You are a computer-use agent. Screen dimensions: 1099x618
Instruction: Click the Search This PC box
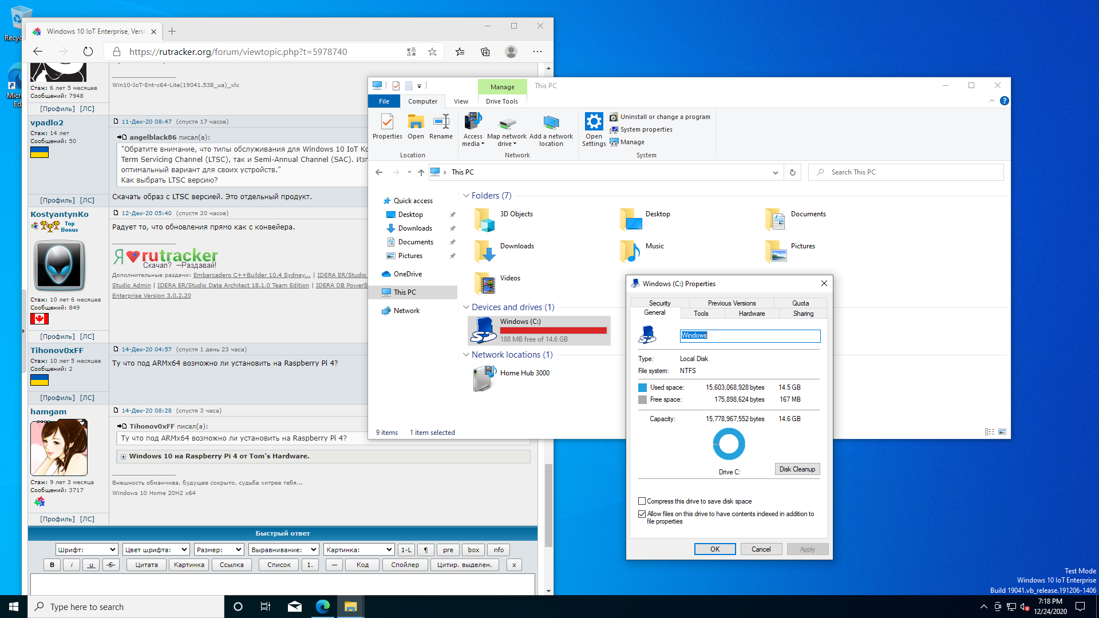coord(906,172)
